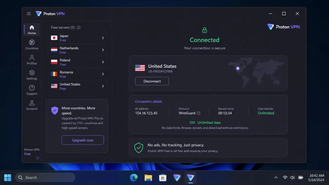Click the Netherlands flag icon
The image size is (329, 185).
point(54,50)
